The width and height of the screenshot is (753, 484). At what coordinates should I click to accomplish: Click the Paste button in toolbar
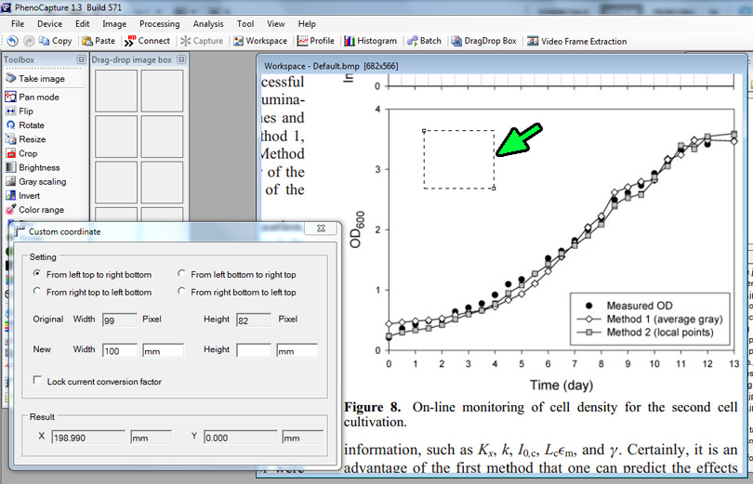pyautogui.click(x=99, y=41)
